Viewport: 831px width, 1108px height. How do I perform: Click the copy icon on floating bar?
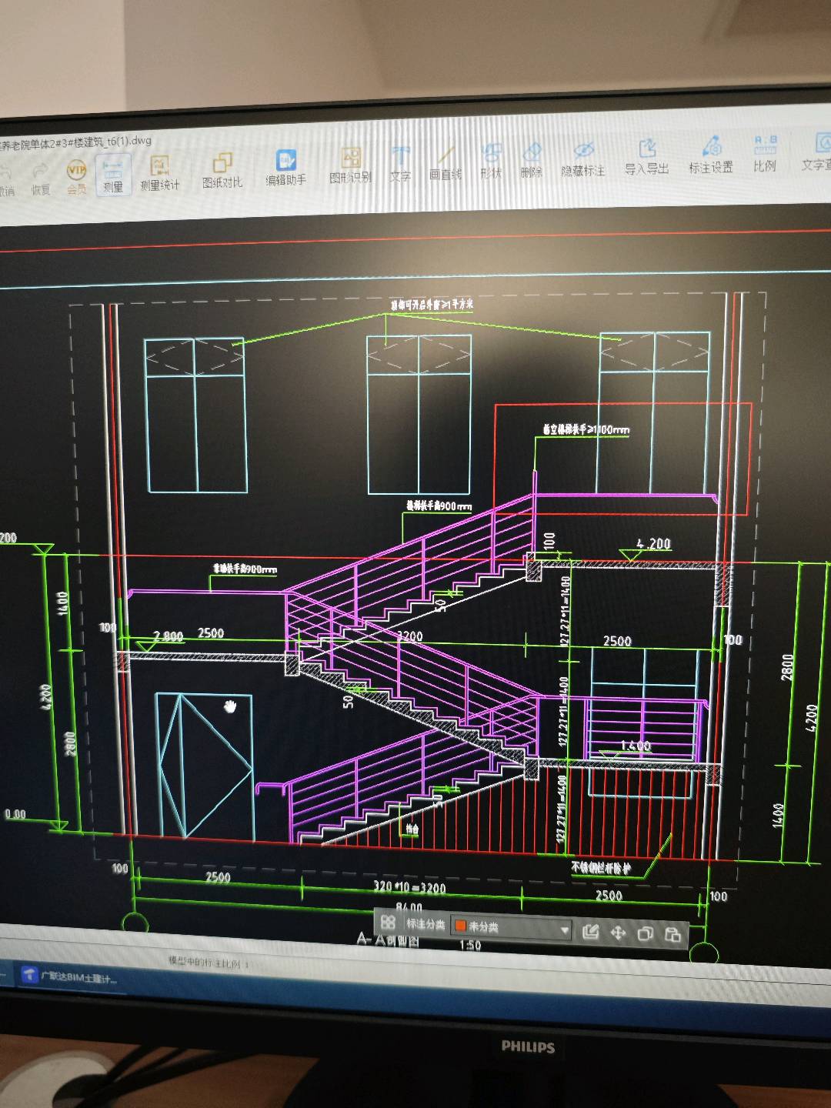(646, 933)
